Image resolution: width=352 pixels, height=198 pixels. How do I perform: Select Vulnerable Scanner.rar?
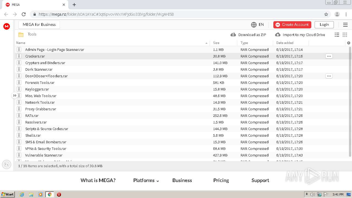44,155
